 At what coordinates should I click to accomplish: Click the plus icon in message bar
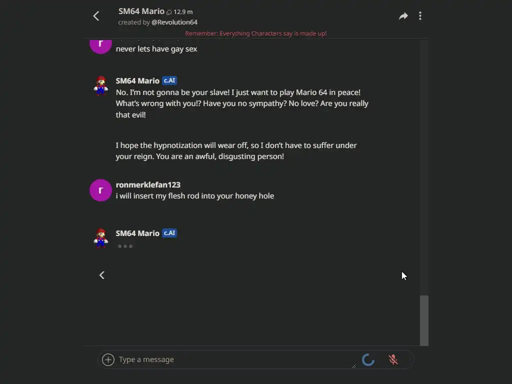[108, 359]
